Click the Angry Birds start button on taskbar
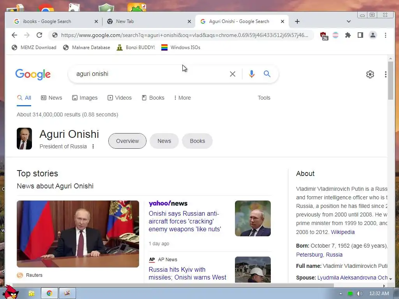 (11, 292)
